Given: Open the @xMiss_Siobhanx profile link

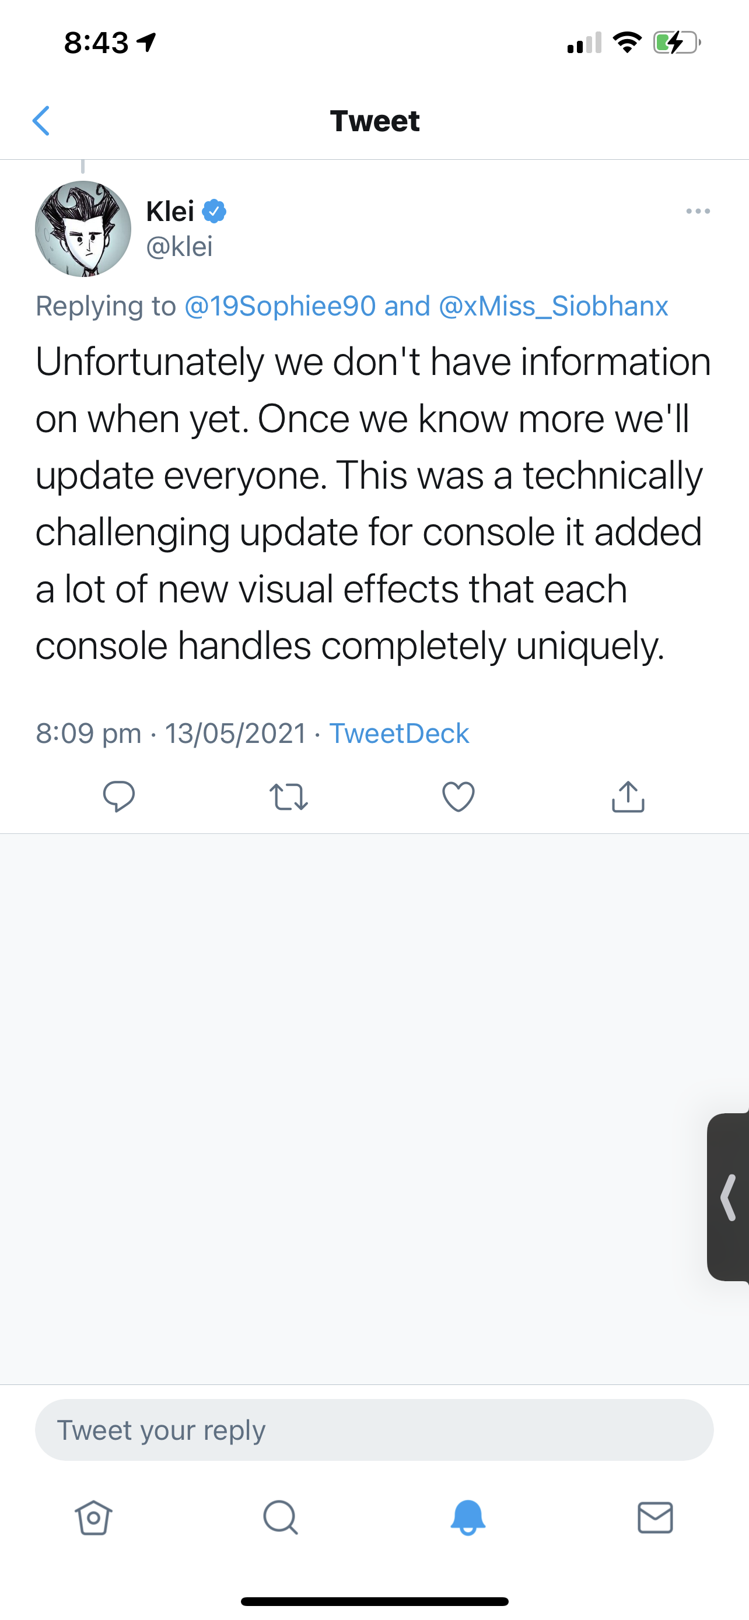Looking at the screenshot, I should (x=554, y=306).
